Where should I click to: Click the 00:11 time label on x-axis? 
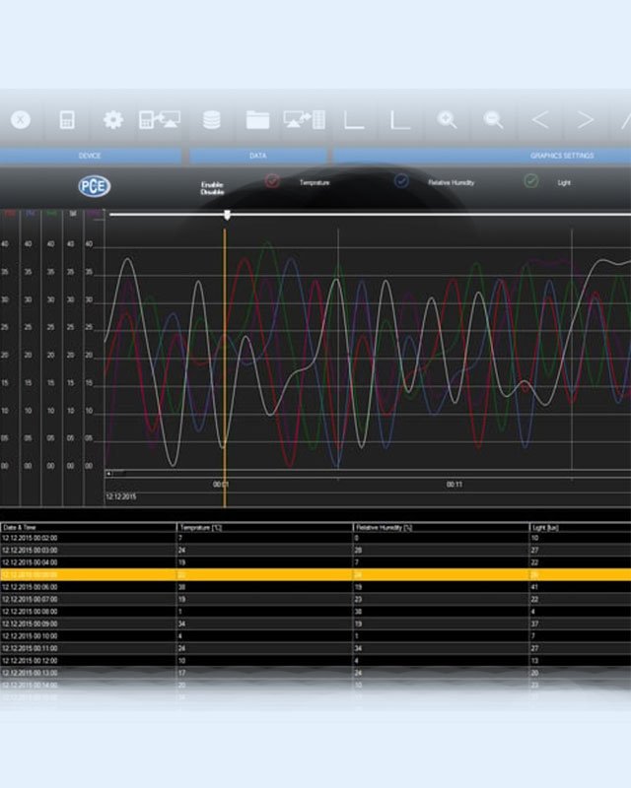pyautogui.click(x=454, y=485)
